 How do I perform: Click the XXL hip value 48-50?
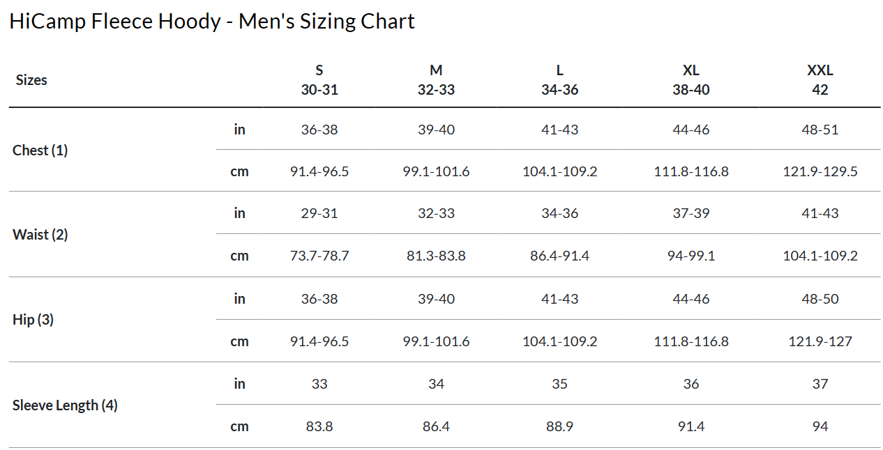(x=820, y=299)
